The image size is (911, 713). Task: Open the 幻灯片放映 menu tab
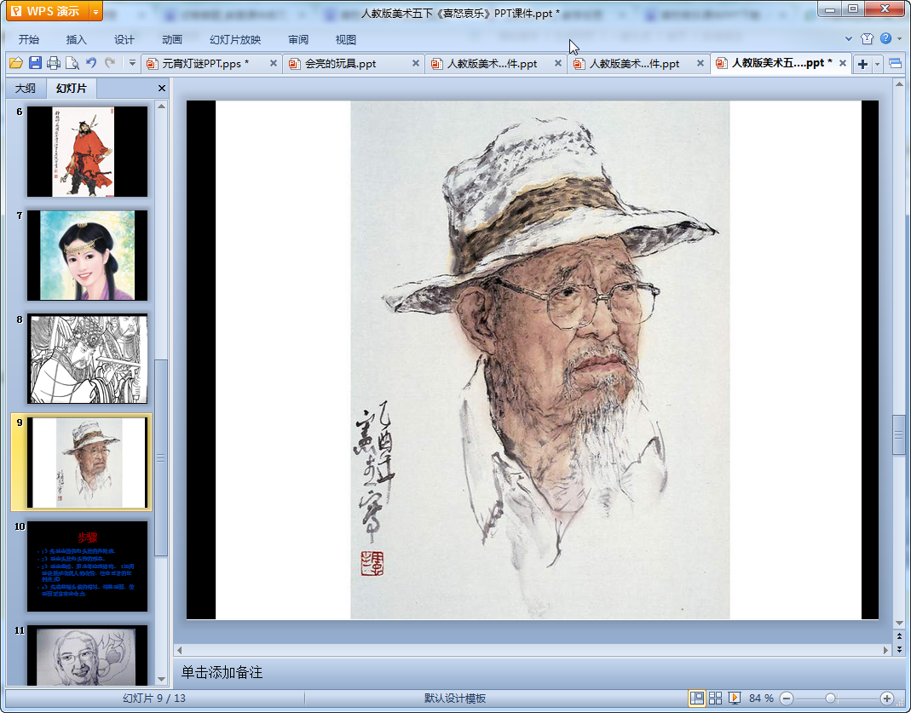(x=235, y=39)
